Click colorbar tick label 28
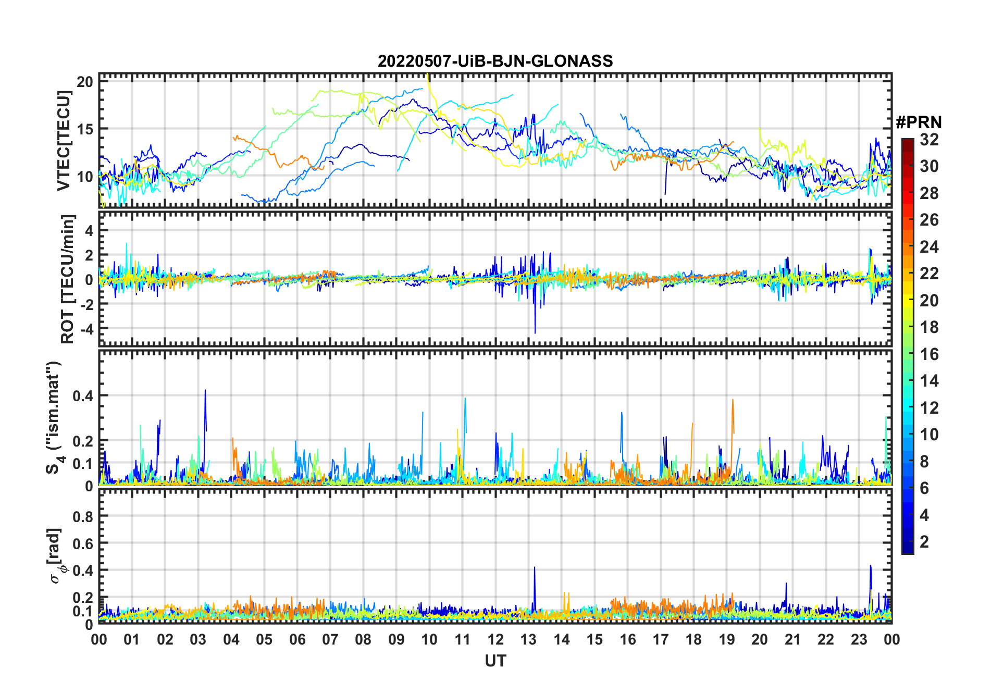This screenshot has width=991, height=693. (x=929, y=193)
